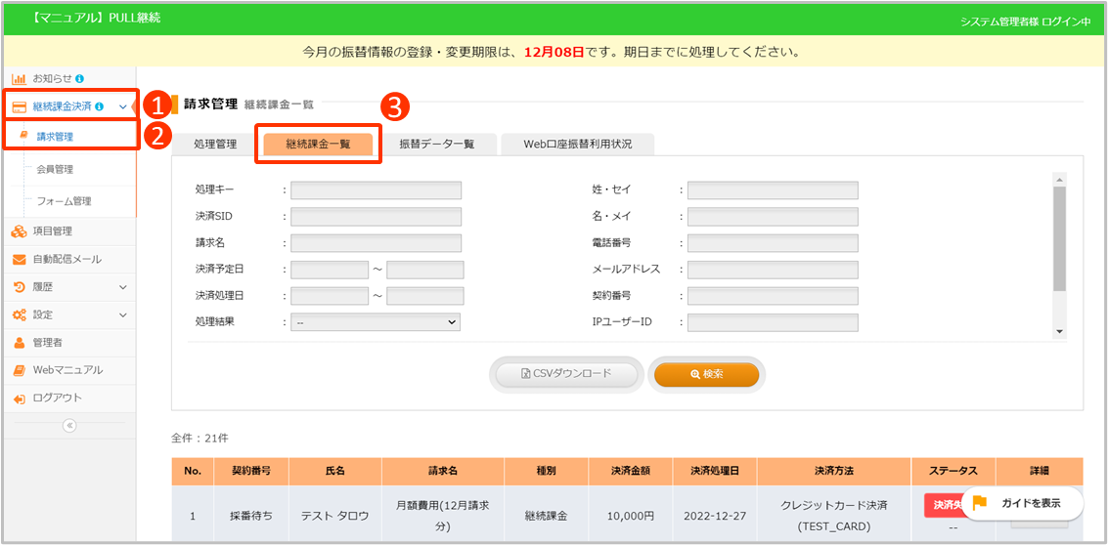
Task: Click the 継続課金決済 credit card icon
Action: click(19, 106)
